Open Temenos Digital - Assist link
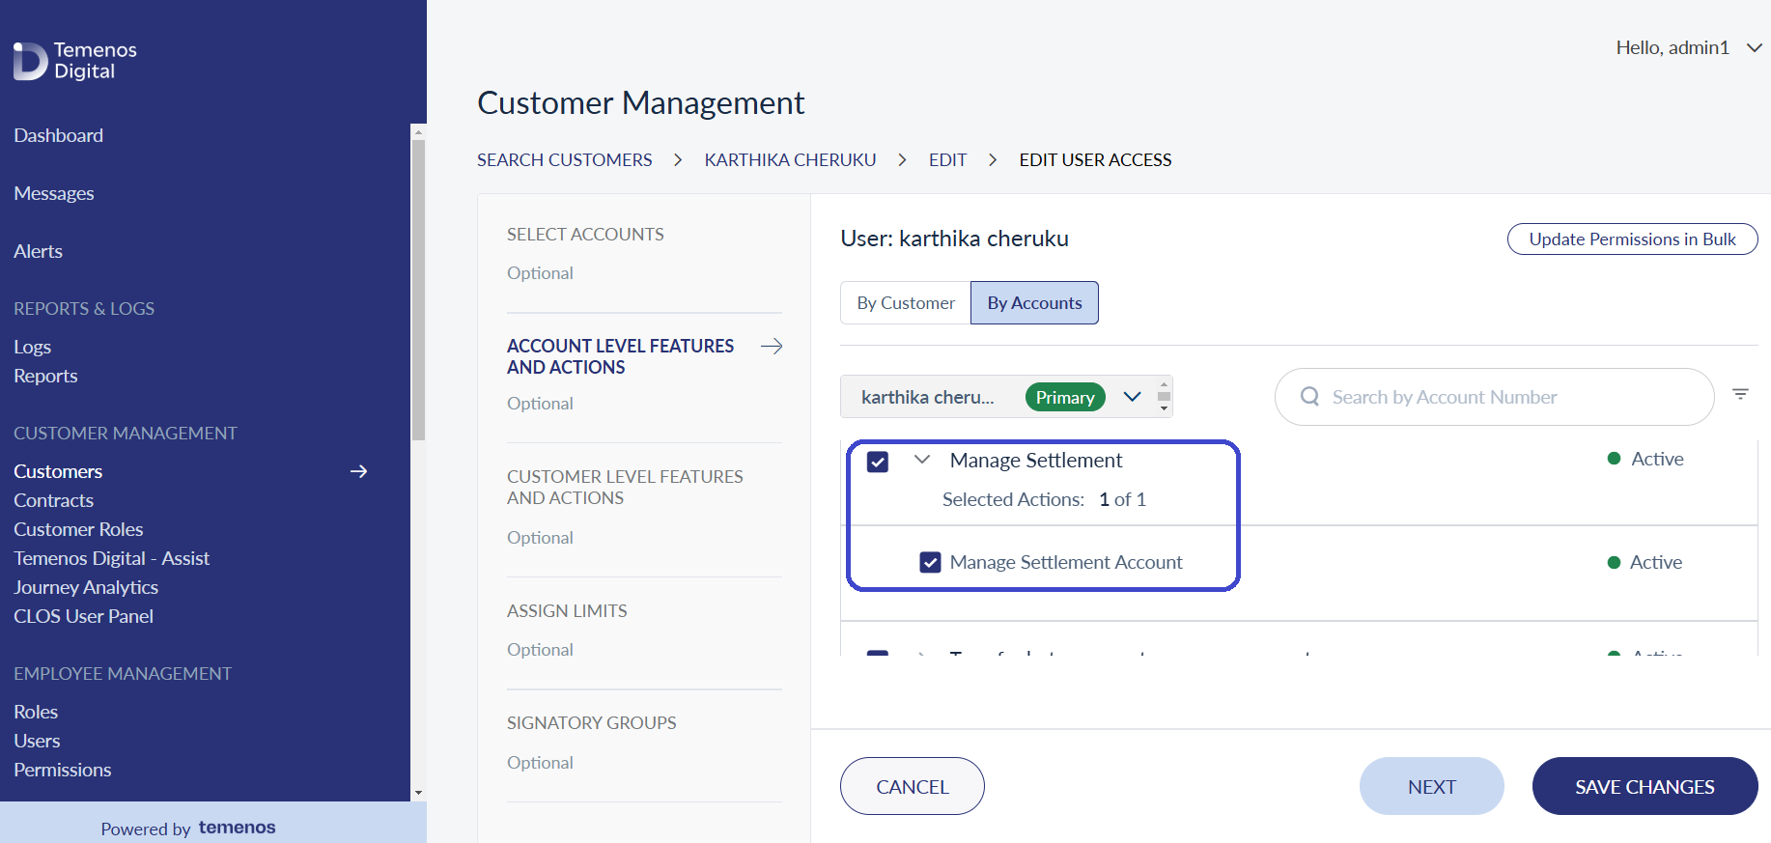Viewport: 1771px width, 843px height. [x=111, y=558]
